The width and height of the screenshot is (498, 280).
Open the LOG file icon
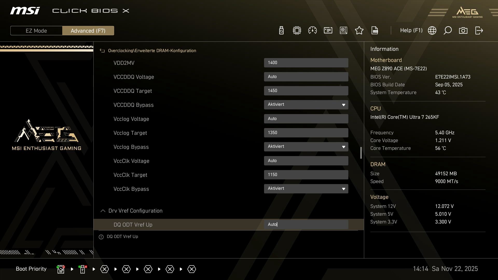point(375,31)
